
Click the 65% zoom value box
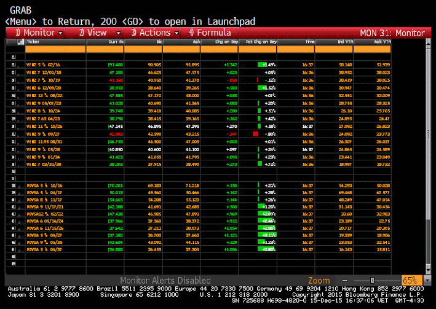411,280
